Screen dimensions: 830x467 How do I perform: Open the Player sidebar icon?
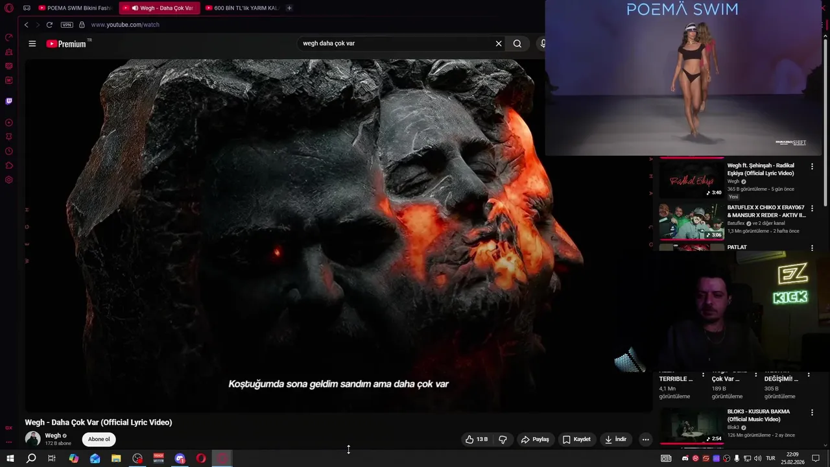(8, 123)
